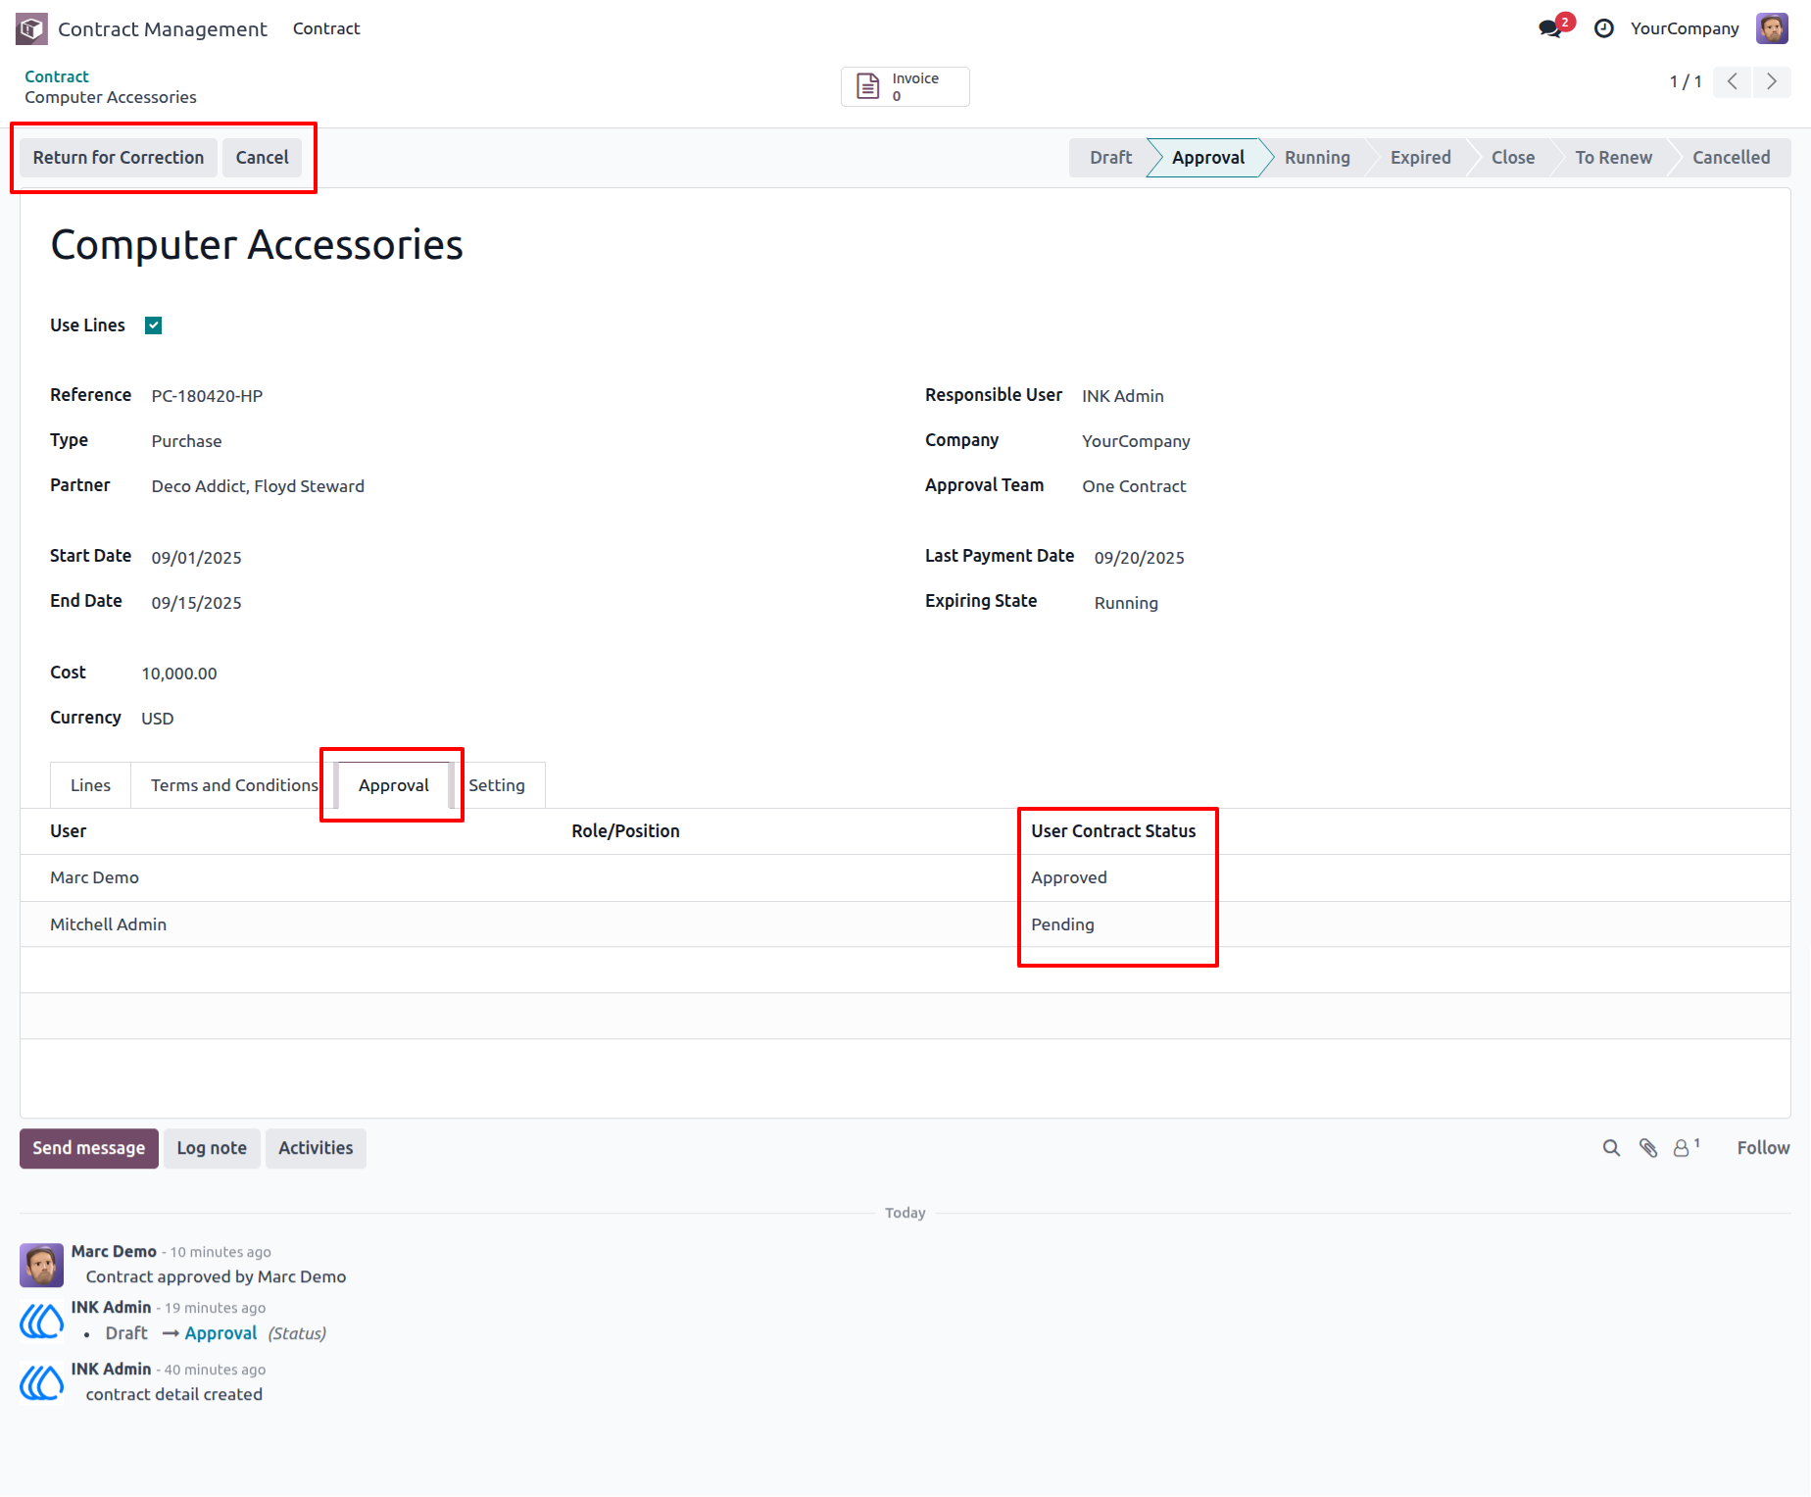Click the Marc Demo approver row
This screenshot has height=1497, width=1811.
[x=905, y=878]
